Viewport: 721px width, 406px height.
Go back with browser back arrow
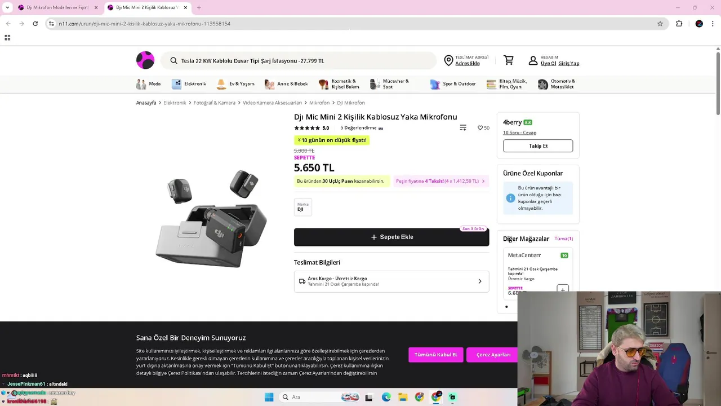pyautogui.click(x=8, y=24)
